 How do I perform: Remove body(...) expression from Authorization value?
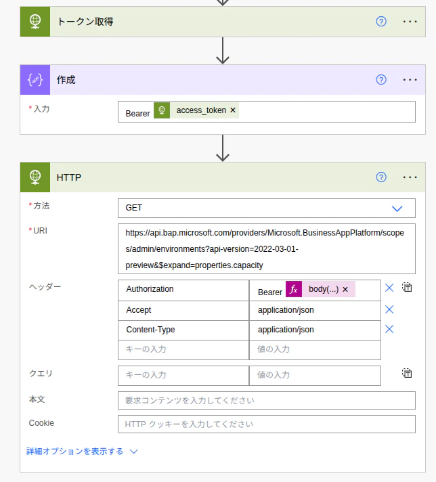(345, 289)
